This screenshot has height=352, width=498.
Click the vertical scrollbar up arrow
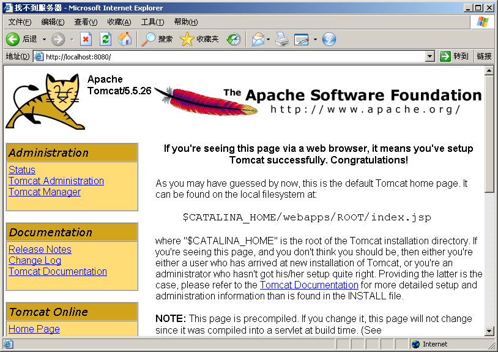489,70
